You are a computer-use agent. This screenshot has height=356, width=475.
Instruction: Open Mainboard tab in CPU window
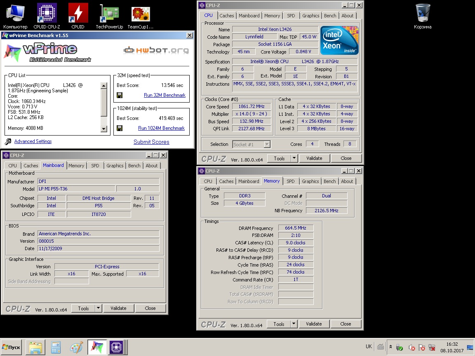(x=249, y=16)
